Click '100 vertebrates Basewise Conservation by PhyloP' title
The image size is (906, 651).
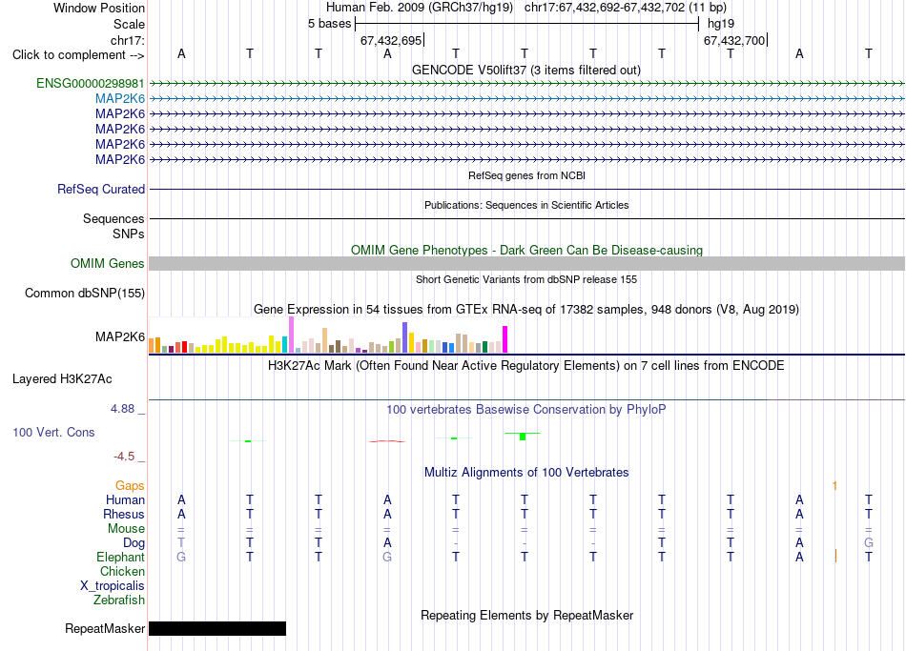click(526, 410)
